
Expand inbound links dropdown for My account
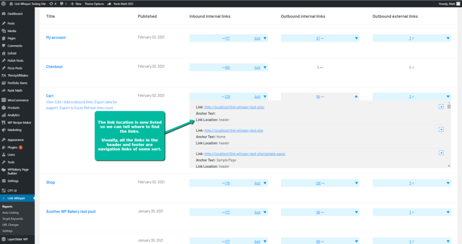[265, 38]
